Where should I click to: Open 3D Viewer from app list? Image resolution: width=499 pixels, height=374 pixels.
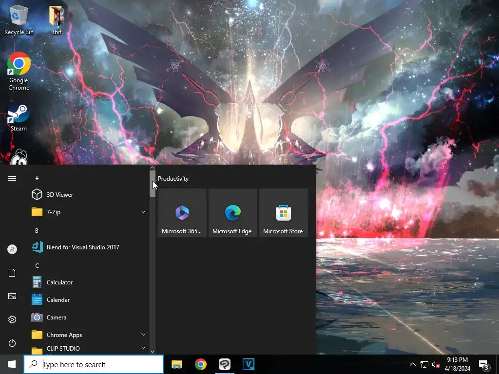pos(89,194)
